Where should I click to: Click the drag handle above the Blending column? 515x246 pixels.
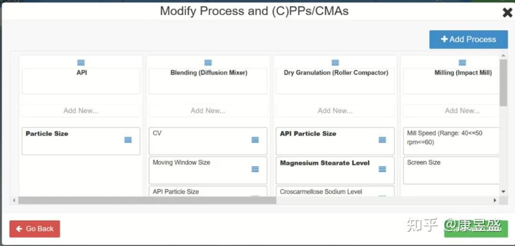[x=208, y=63]
